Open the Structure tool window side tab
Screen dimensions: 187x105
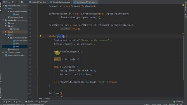(1, 79)
